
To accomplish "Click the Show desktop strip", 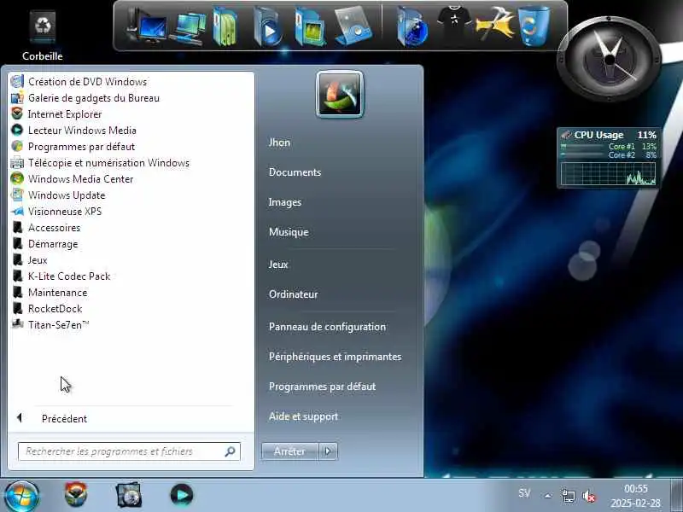I will coord(676,496).
